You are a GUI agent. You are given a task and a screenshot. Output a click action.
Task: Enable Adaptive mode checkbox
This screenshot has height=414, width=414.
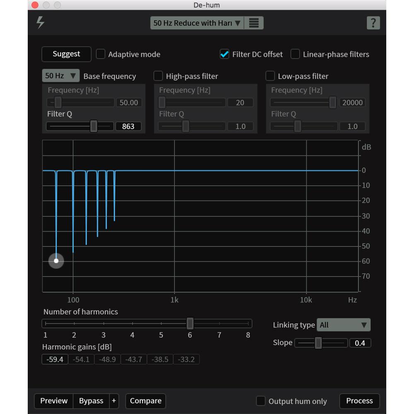[101, 54]
